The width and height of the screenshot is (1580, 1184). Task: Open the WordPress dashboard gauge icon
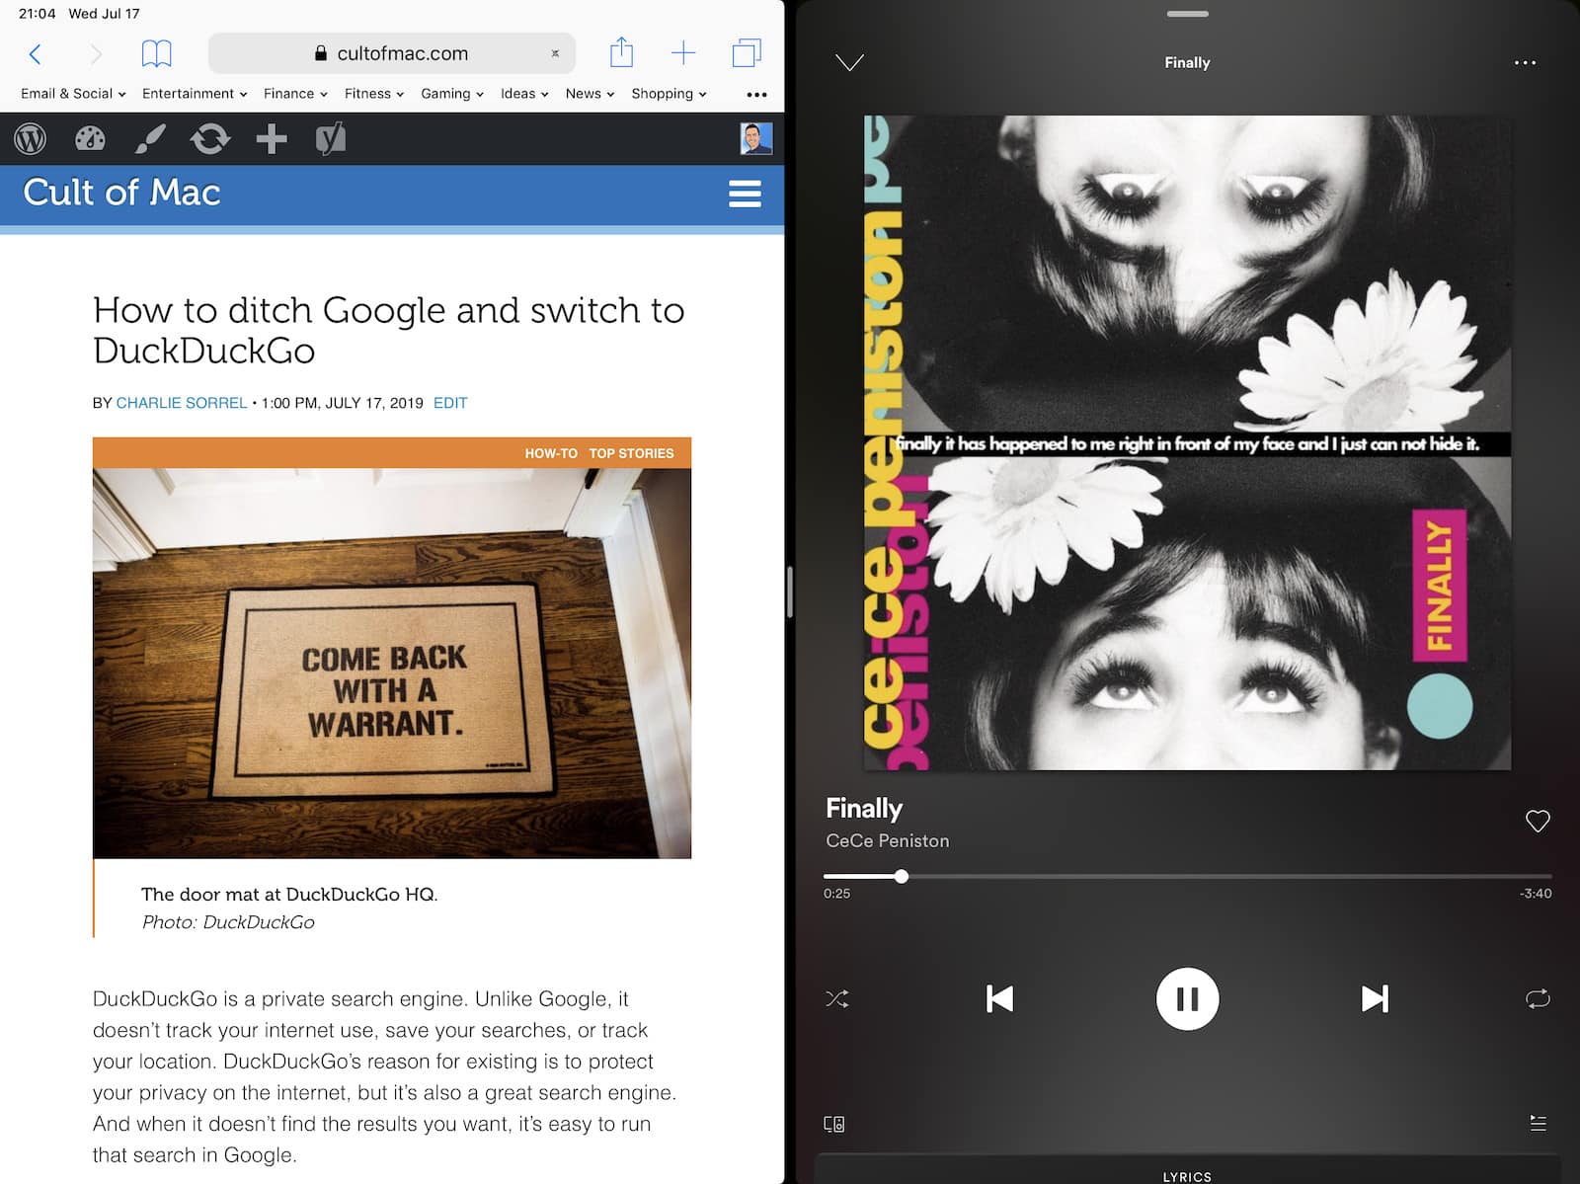click(x=90, y=139)
